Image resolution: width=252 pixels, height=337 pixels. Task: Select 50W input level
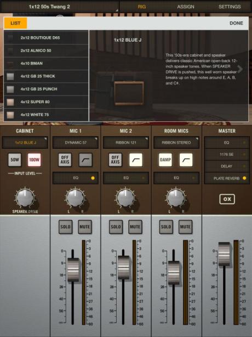(15, 160)
